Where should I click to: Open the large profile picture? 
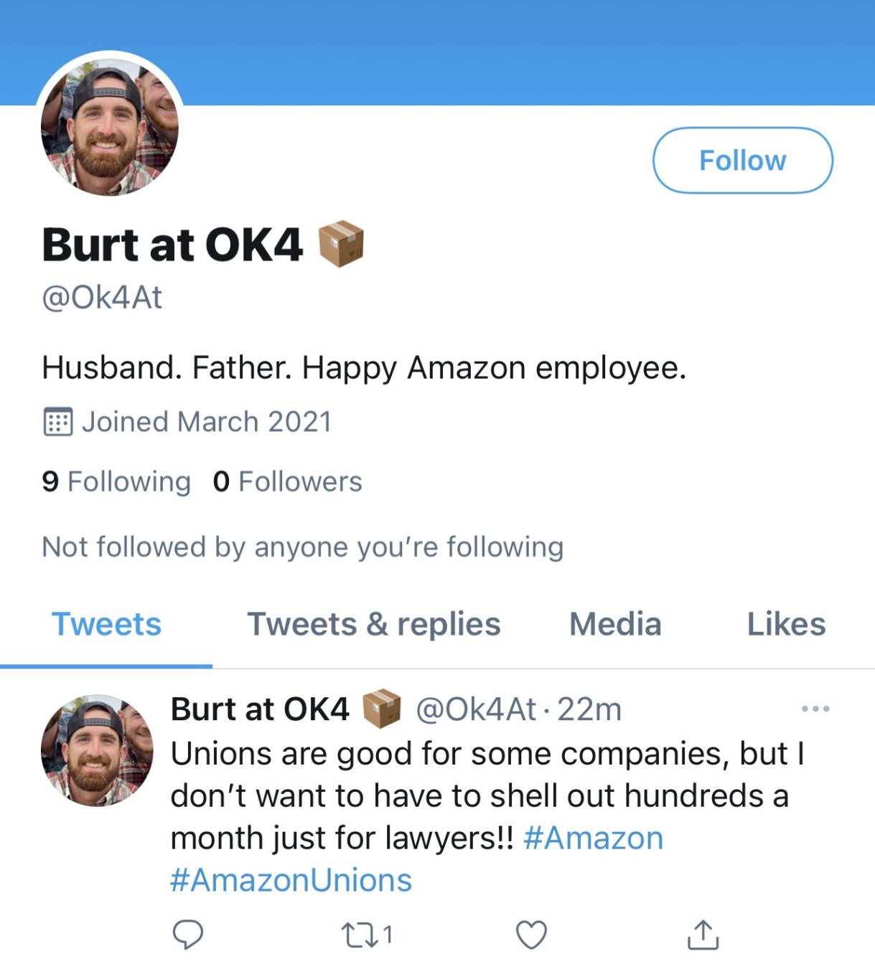tap(109, 127)
